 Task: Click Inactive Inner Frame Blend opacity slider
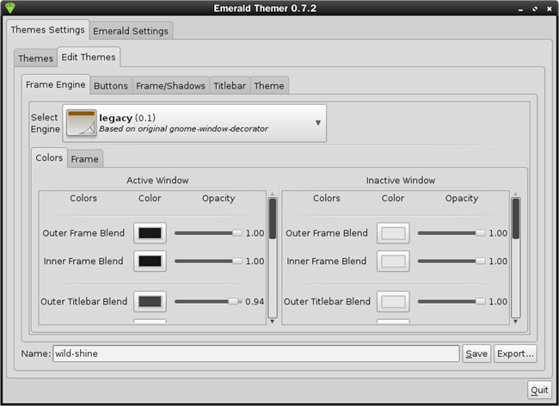[451, 261]
